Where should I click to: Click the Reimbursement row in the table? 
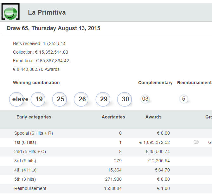coord(106,189)
